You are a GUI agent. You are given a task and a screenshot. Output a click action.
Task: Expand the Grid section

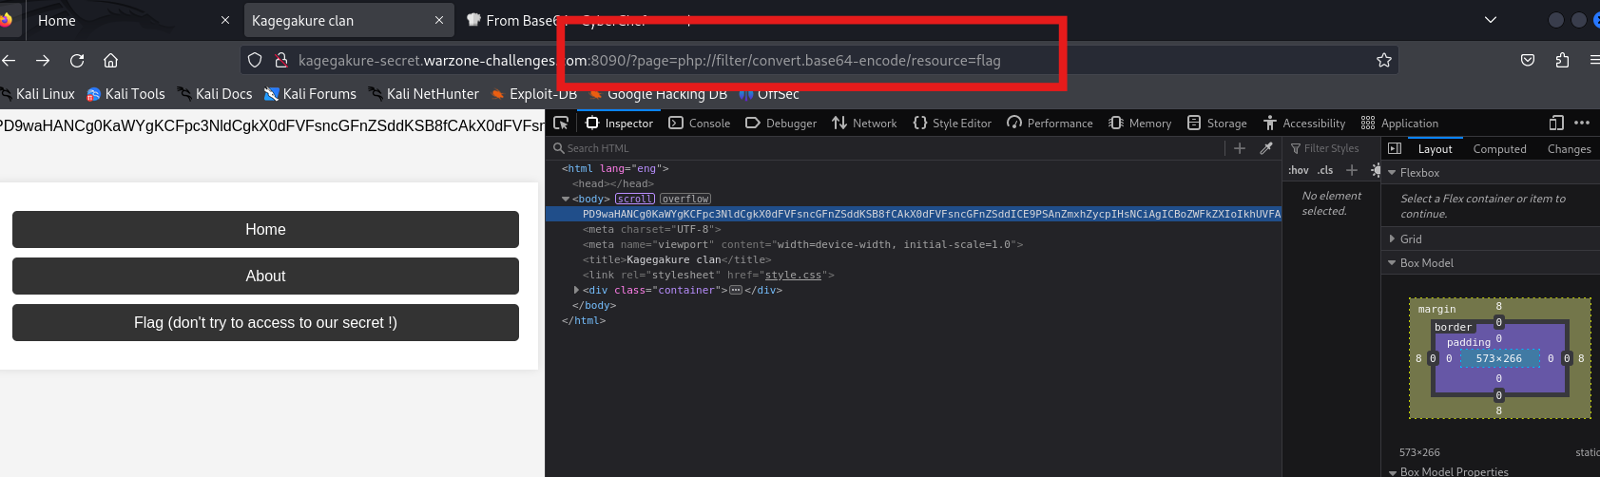coord(1392,239)
